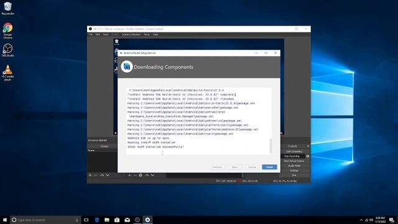
Task: Open Google Chrome desktop shortcut
Action: coord(7,30)
